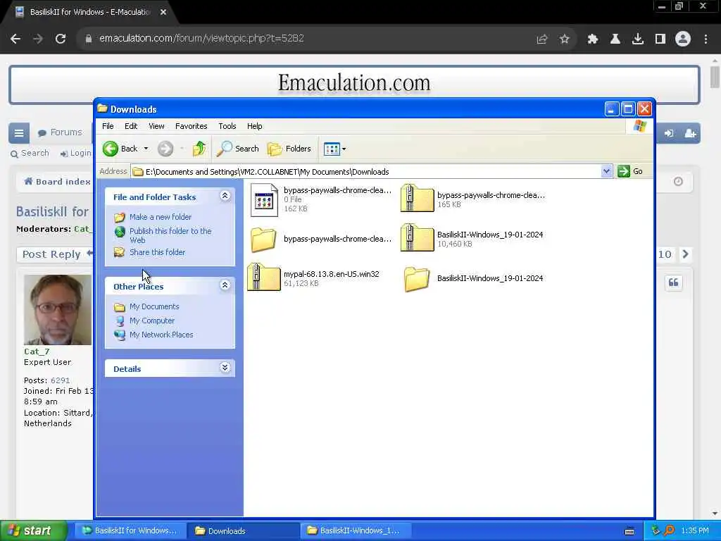
Task: Switch to BasiliskII for Windows taskbar button
Action: 130,531
